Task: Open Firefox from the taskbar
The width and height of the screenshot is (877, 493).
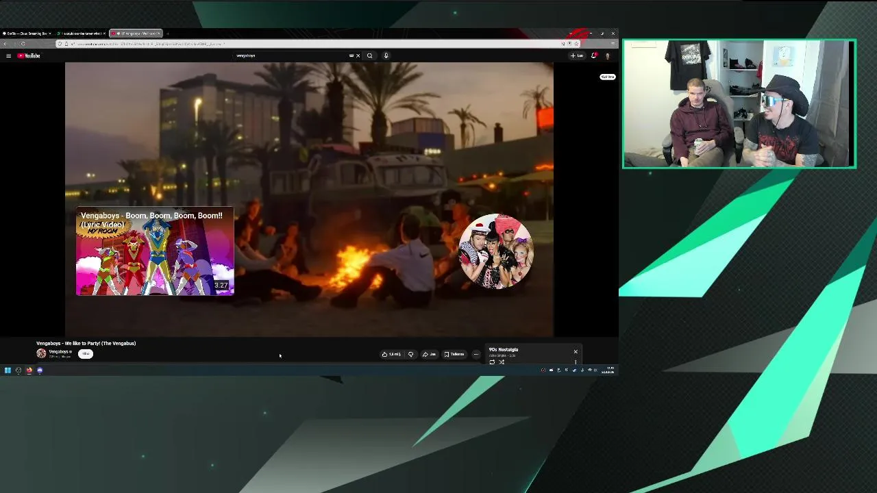Action: point(29,370)
